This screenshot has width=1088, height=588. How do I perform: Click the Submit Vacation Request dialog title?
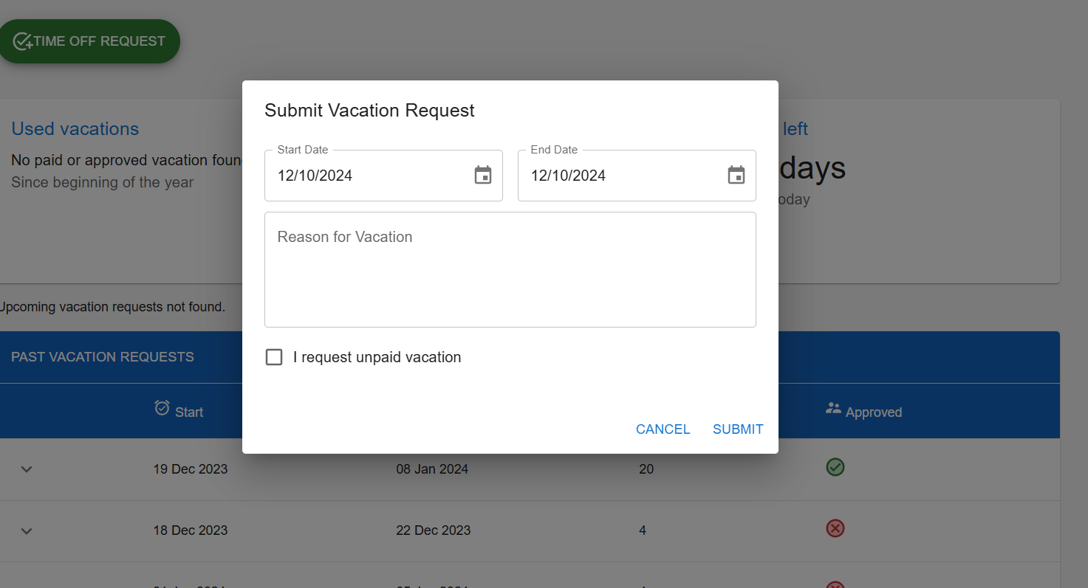(369, 111)
